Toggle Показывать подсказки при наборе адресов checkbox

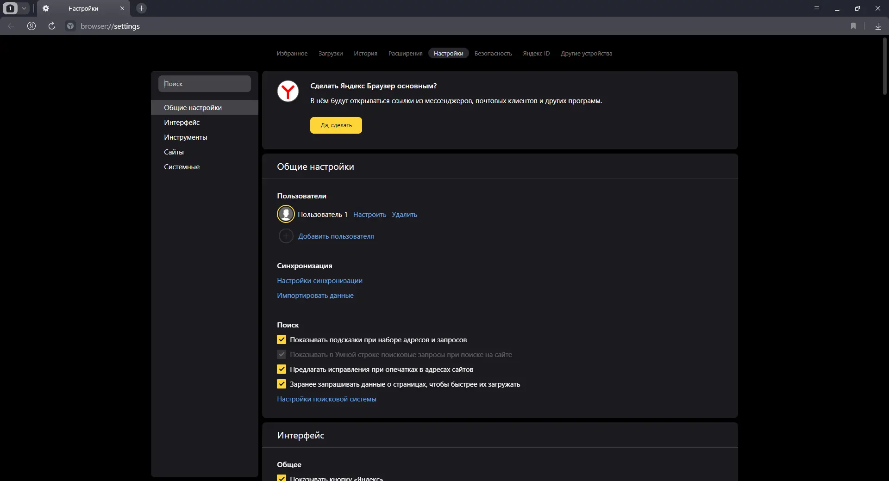[282, 339]
